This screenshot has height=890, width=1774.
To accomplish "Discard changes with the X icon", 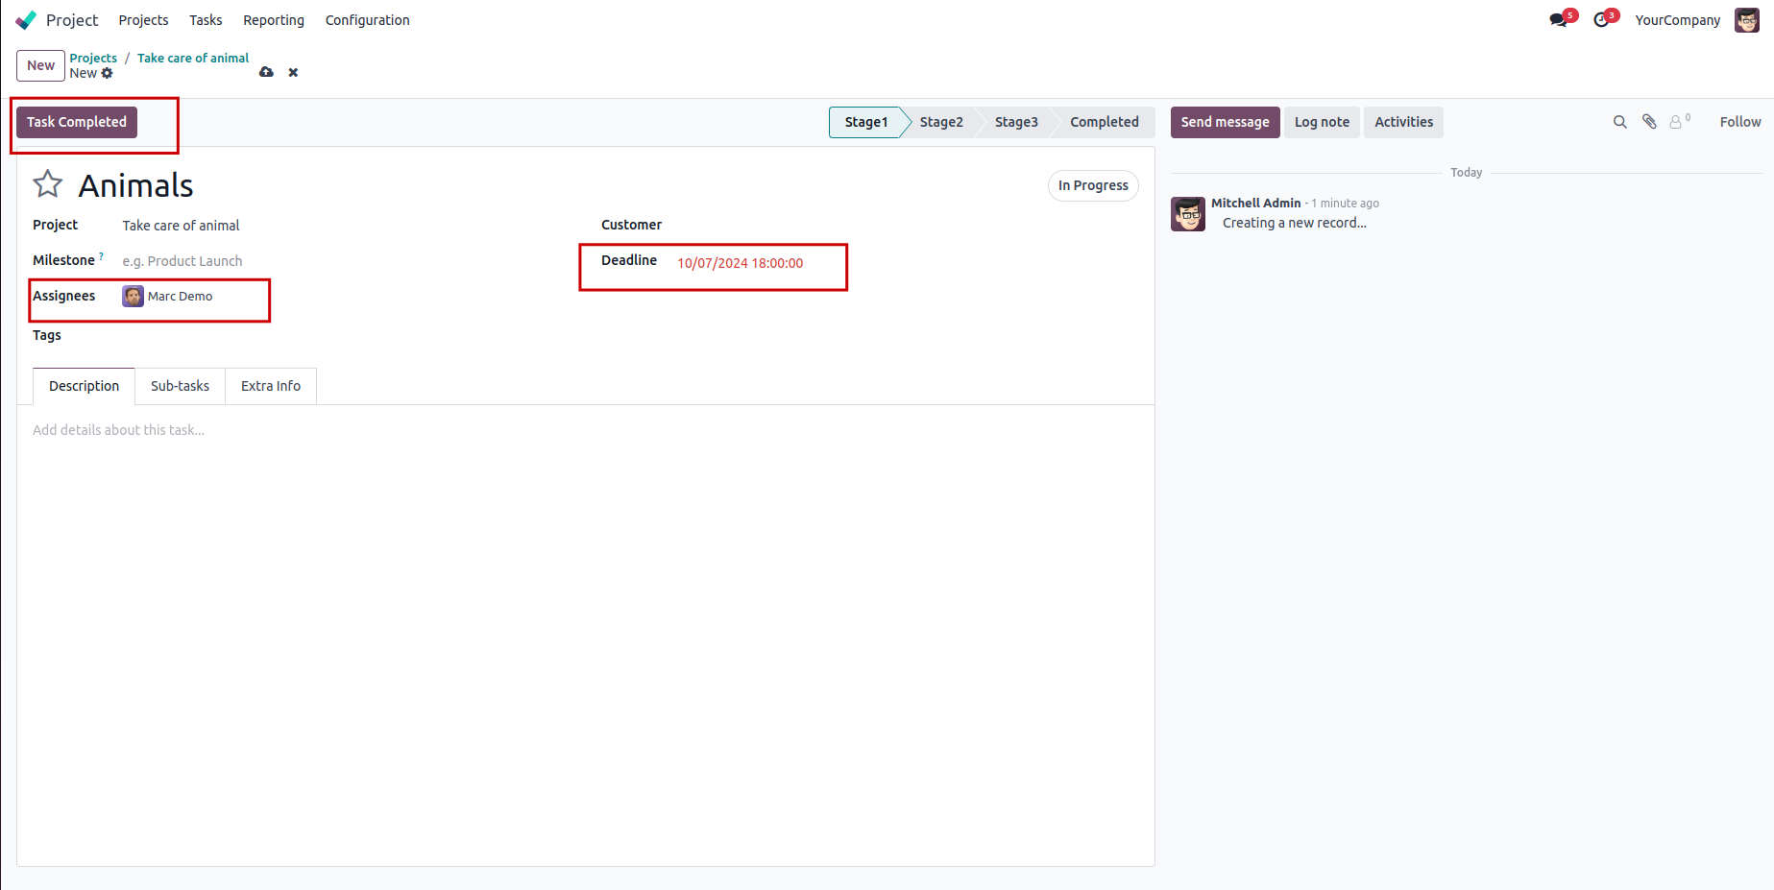I will (293, 72).
